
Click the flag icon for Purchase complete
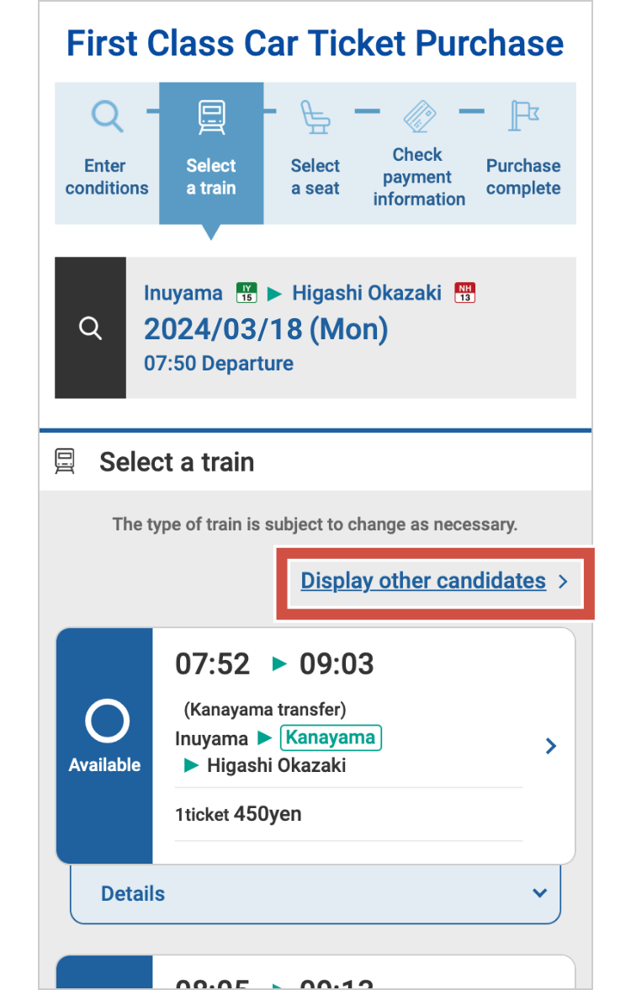click(x=523, y=115)
